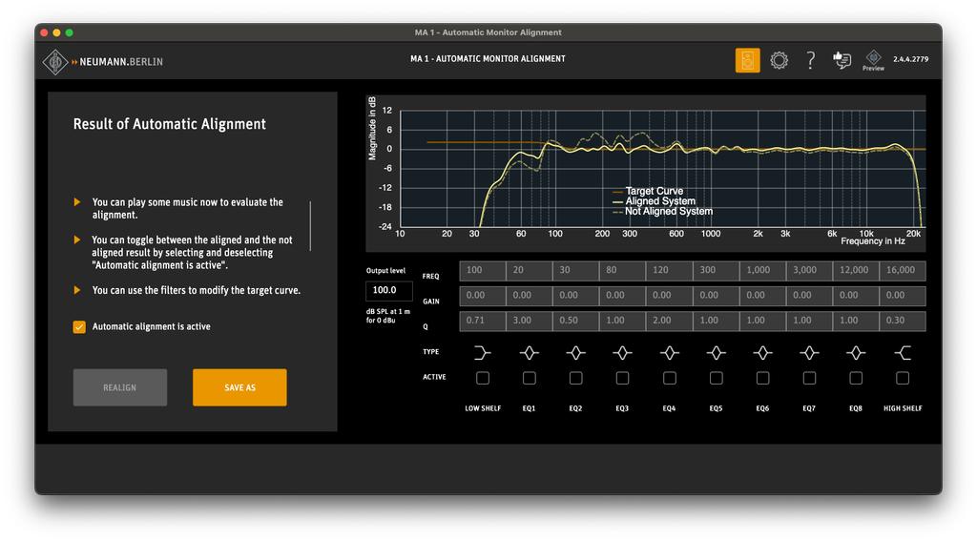Click NEUMANN.BERLIN brand text

pyautogui.click(x=121, y=62)
